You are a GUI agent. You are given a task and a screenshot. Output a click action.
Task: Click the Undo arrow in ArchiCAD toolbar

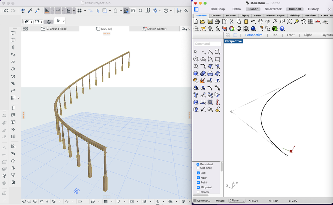[x=6, y=11]
